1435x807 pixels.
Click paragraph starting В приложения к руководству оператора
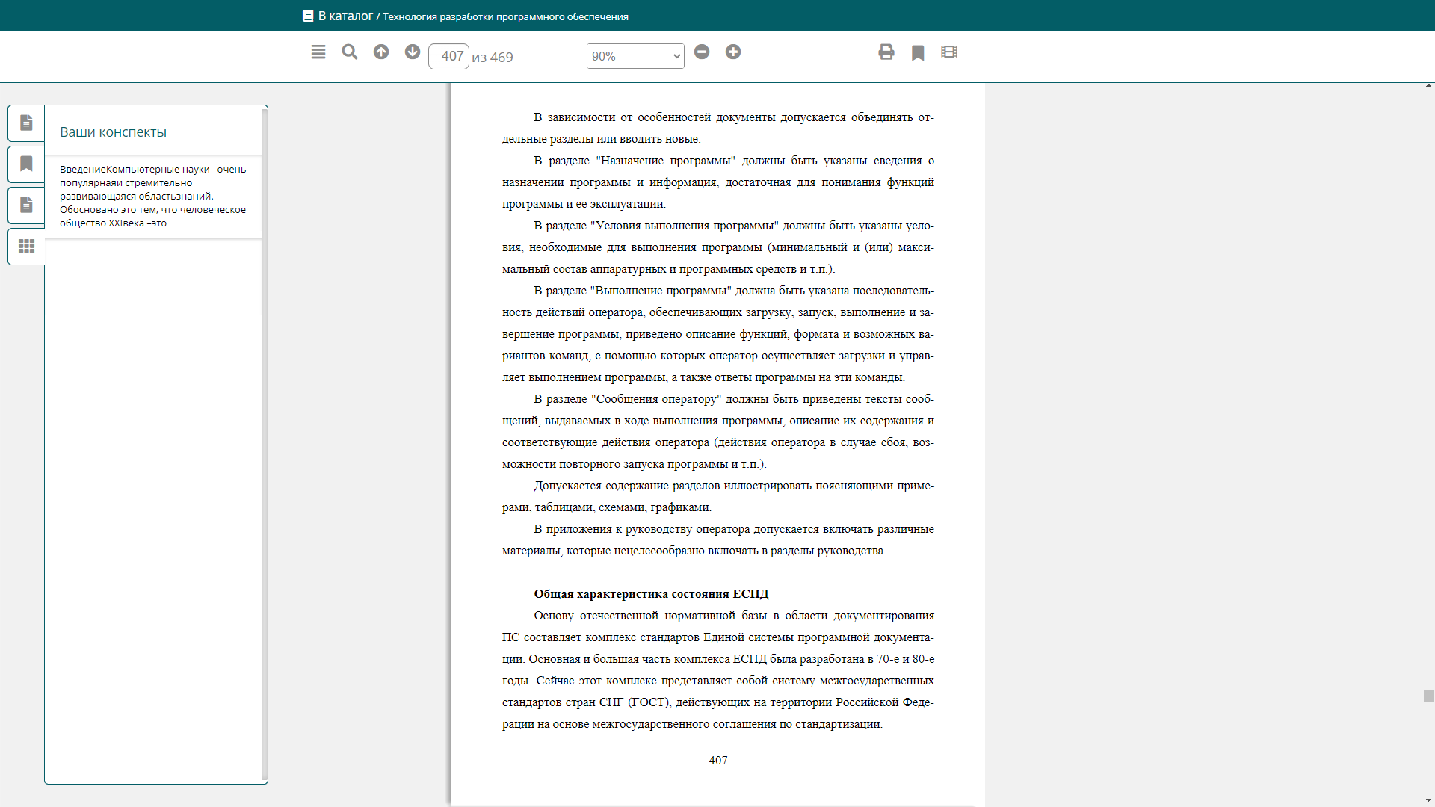tap(718, 539)
